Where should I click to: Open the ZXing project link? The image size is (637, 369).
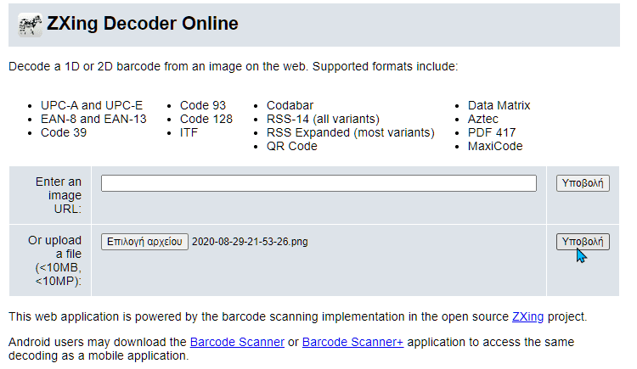527,316
